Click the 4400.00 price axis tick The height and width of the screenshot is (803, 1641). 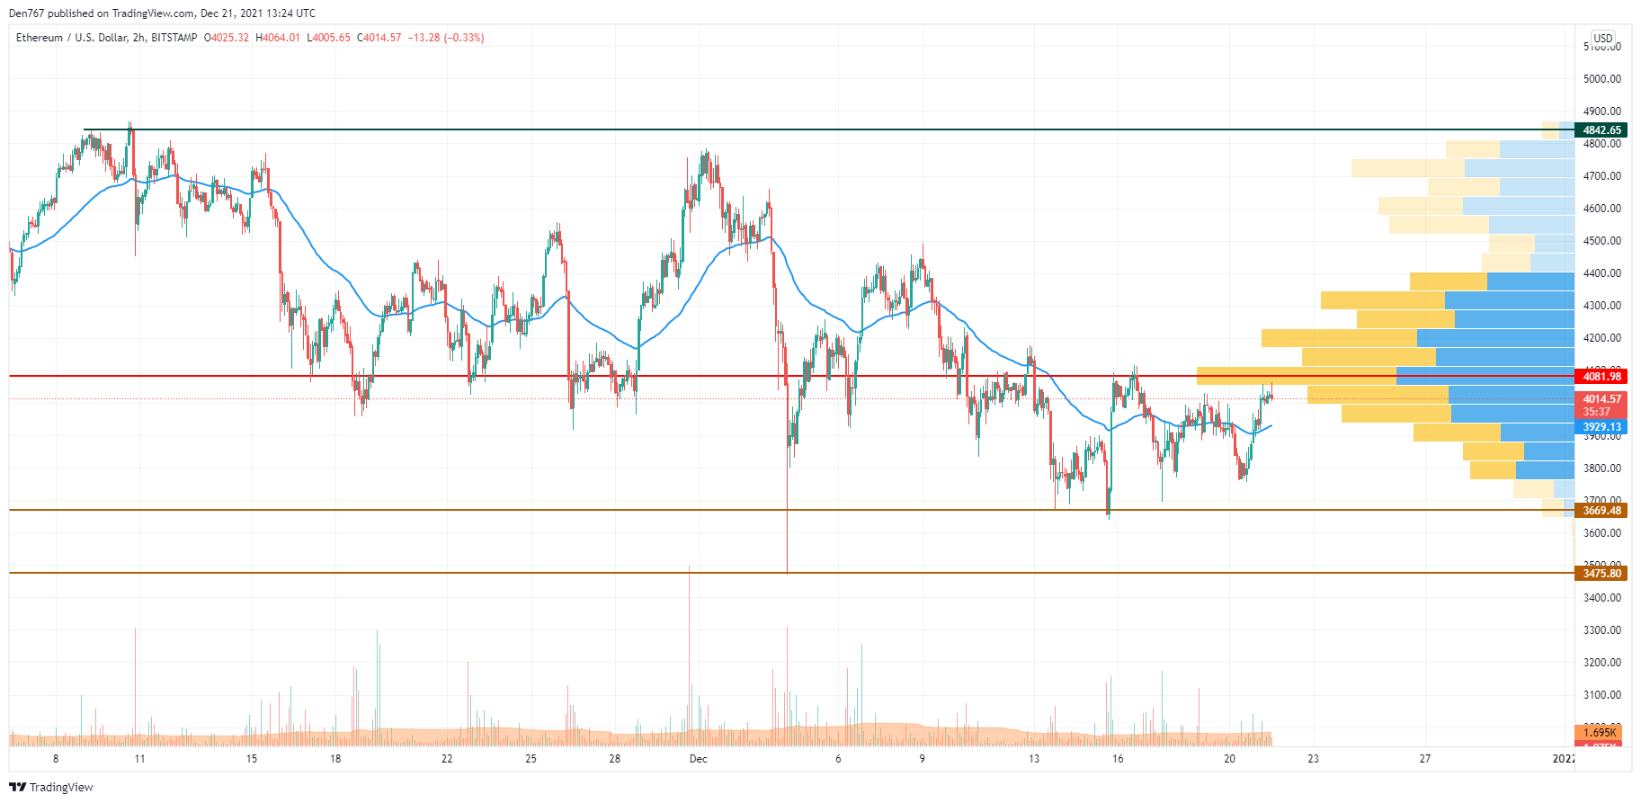coord(1602,273)
